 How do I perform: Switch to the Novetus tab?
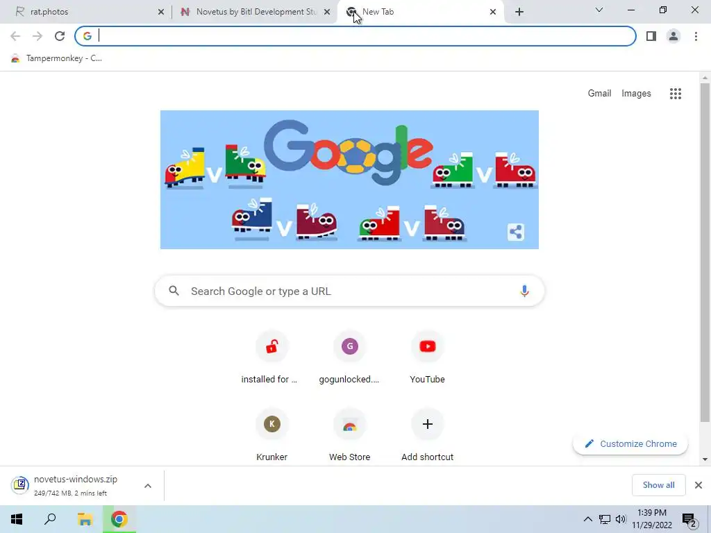coord(254,12)
